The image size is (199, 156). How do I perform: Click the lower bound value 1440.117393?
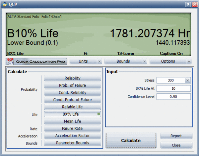click(172, 43)
